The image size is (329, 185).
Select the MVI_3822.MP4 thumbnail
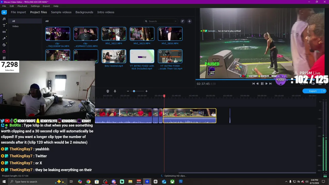(114, 34)
